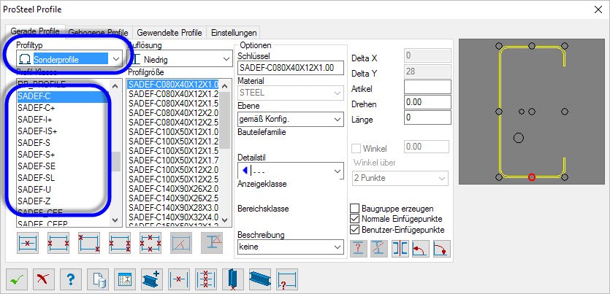The height and width of the screenshot is (294, 610).
Task: Insert profiles with triple X-marks icon
Action: coord(206,279)
